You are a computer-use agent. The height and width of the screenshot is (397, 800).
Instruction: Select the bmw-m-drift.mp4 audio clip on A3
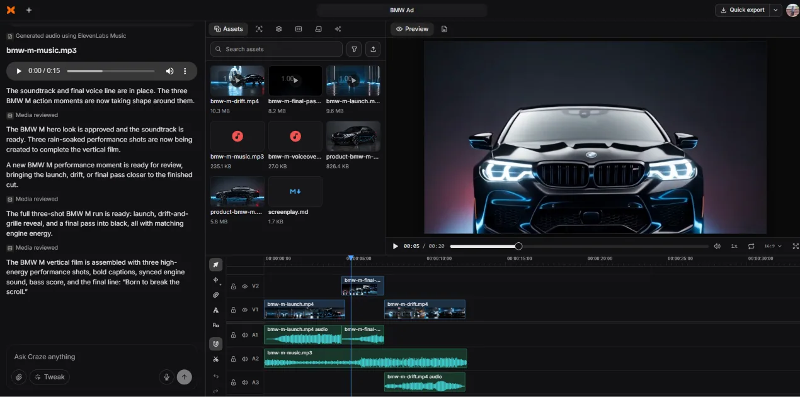pos(425,382)
